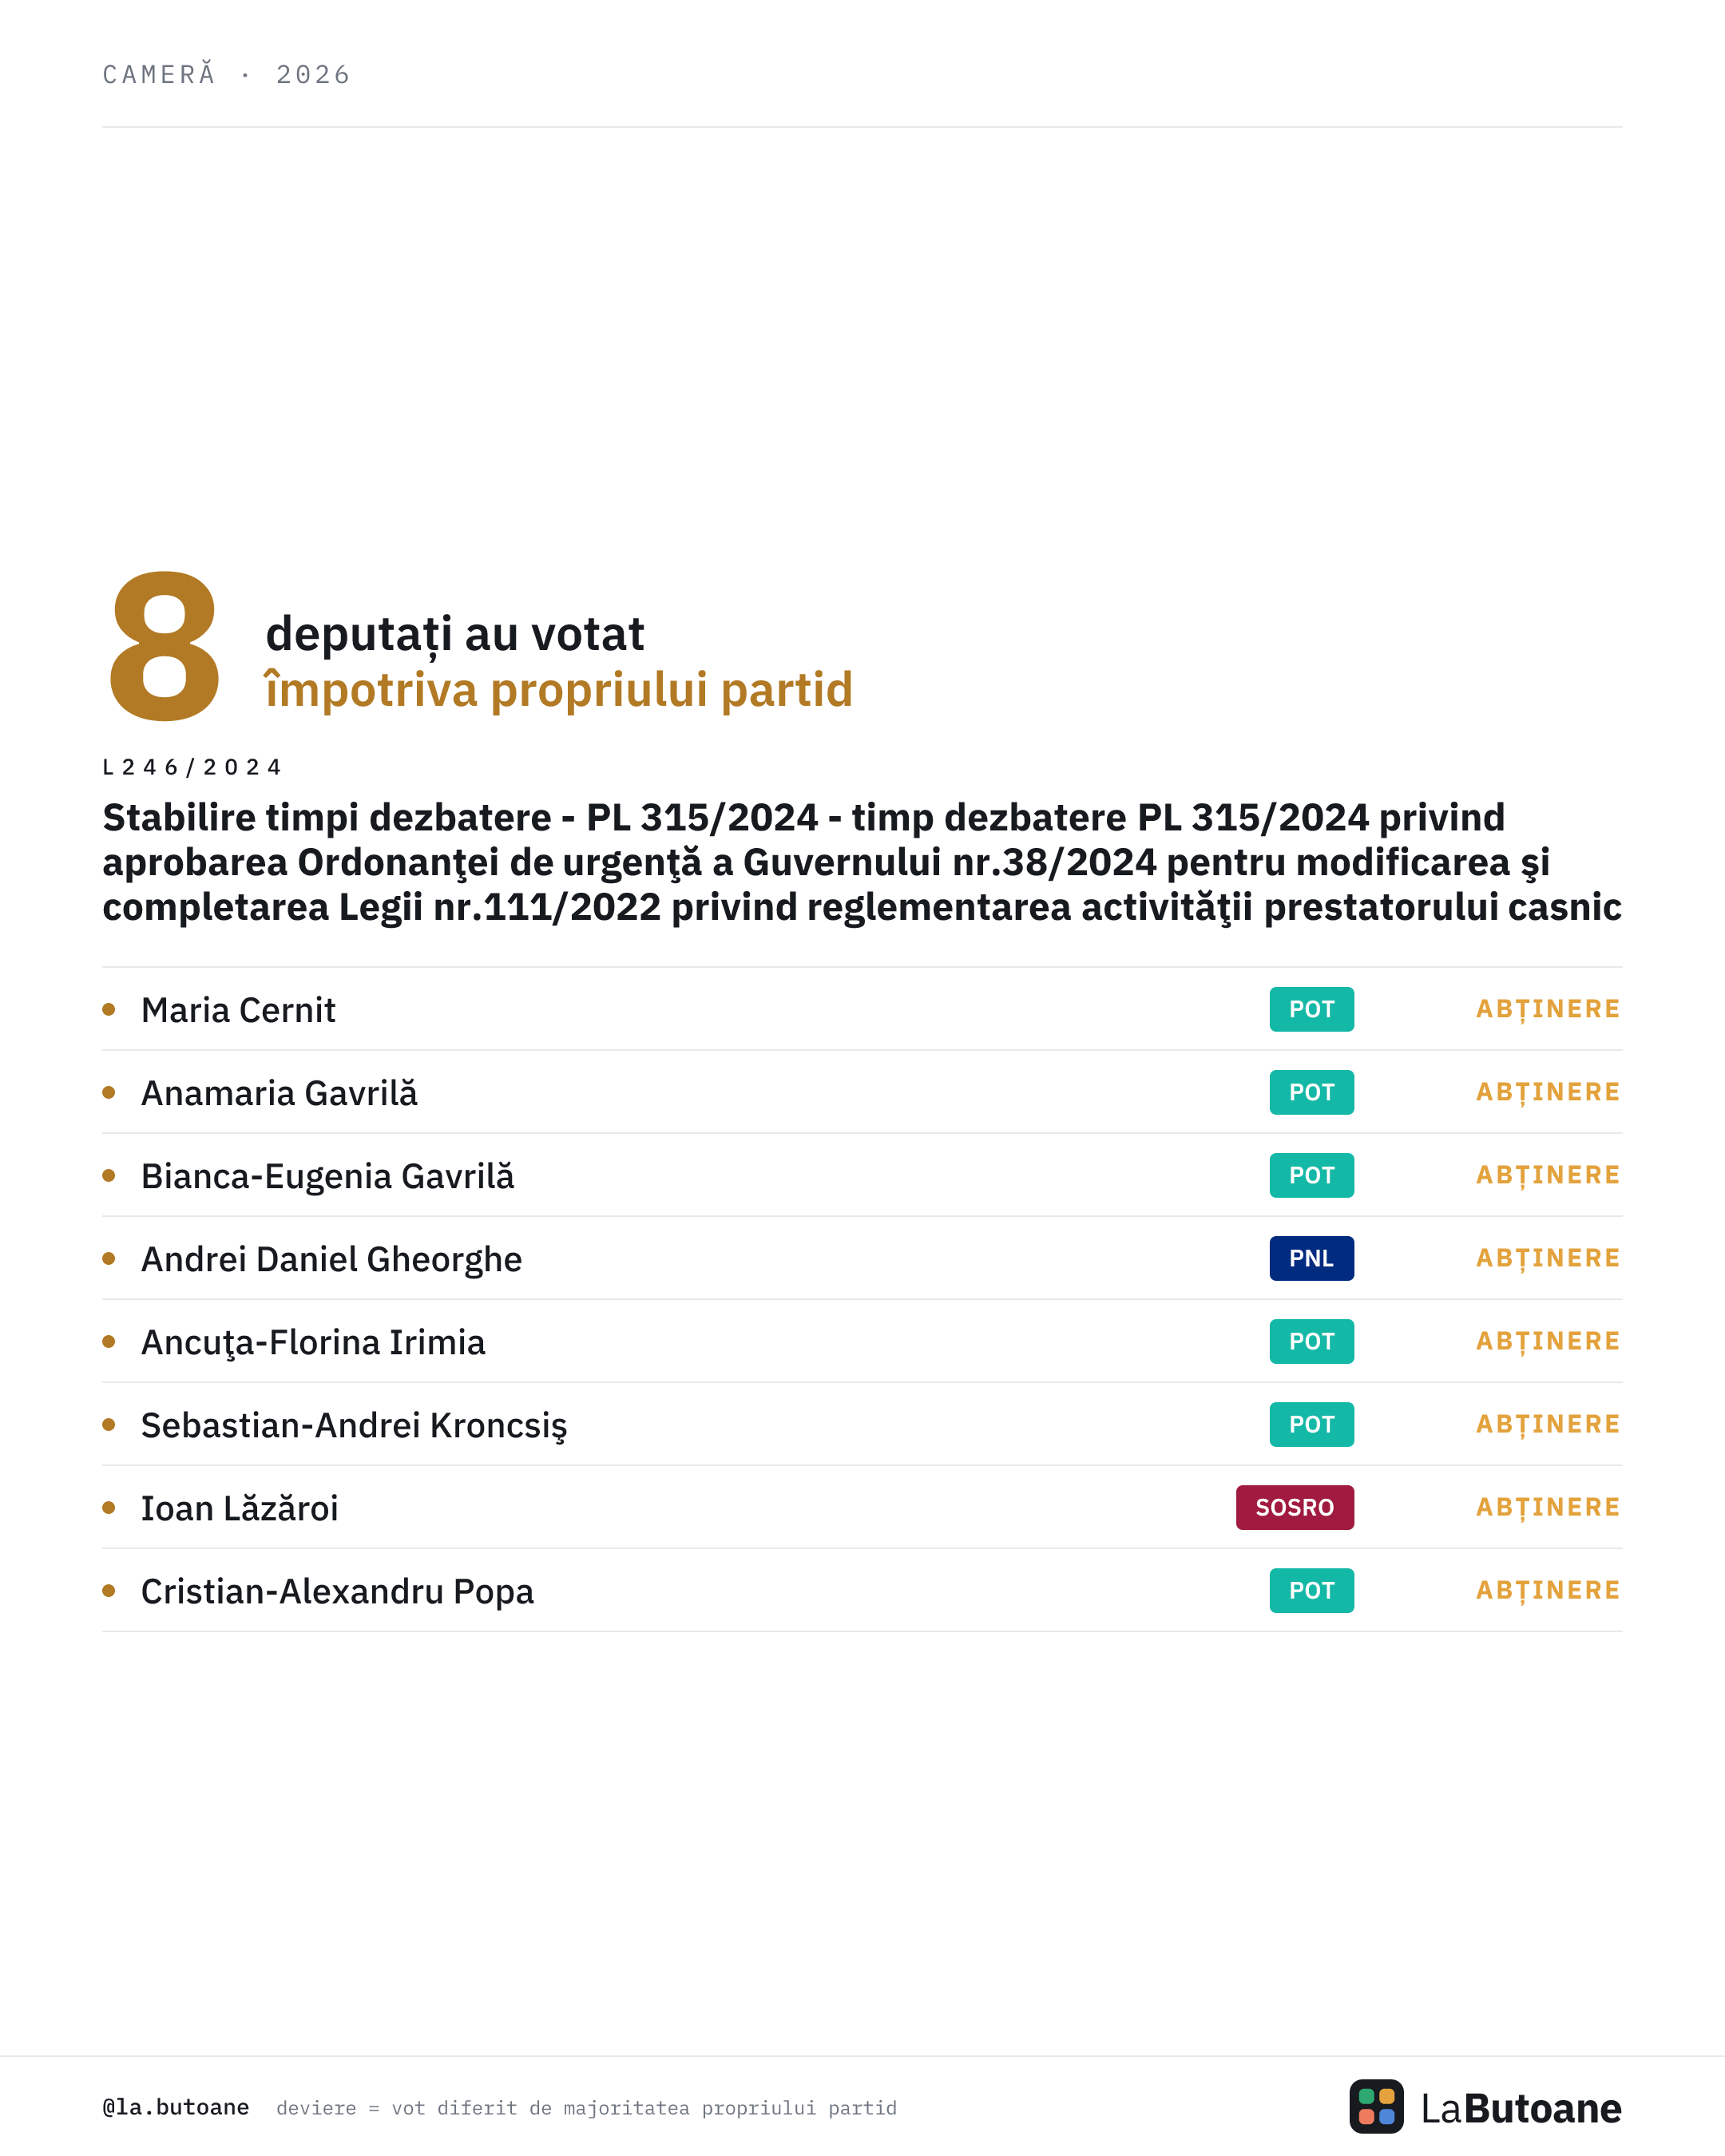Click the @la.butoane handle
The height and width of the screenshot is (2156, 1725).
click(x=176, y=2107)
